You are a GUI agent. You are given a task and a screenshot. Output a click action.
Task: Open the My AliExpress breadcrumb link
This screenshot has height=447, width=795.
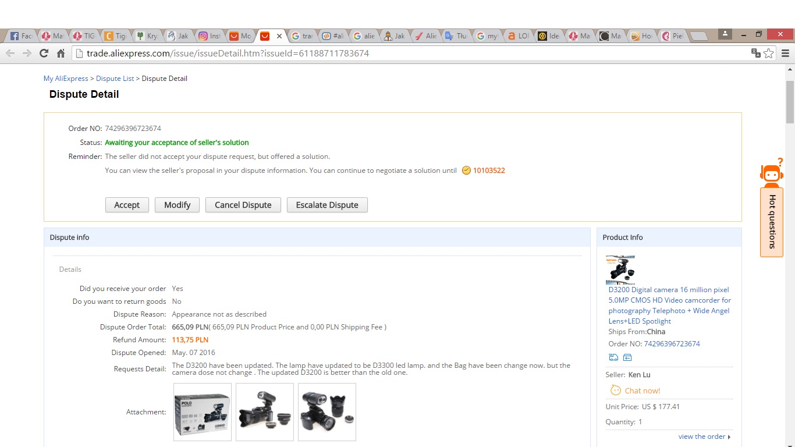[x=66, y=79]
